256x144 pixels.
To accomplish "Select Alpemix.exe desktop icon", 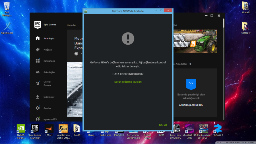I will [7, 28].
